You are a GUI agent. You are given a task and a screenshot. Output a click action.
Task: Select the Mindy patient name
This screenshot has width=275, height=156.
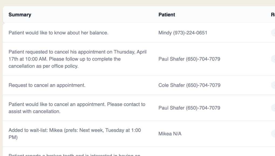[x=165, y=33]
